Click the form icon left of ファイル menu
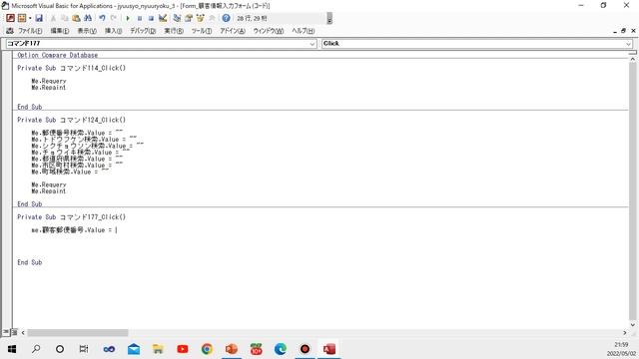Image resolution: width=639 pixels, height=359 pixels. [10, 31]
